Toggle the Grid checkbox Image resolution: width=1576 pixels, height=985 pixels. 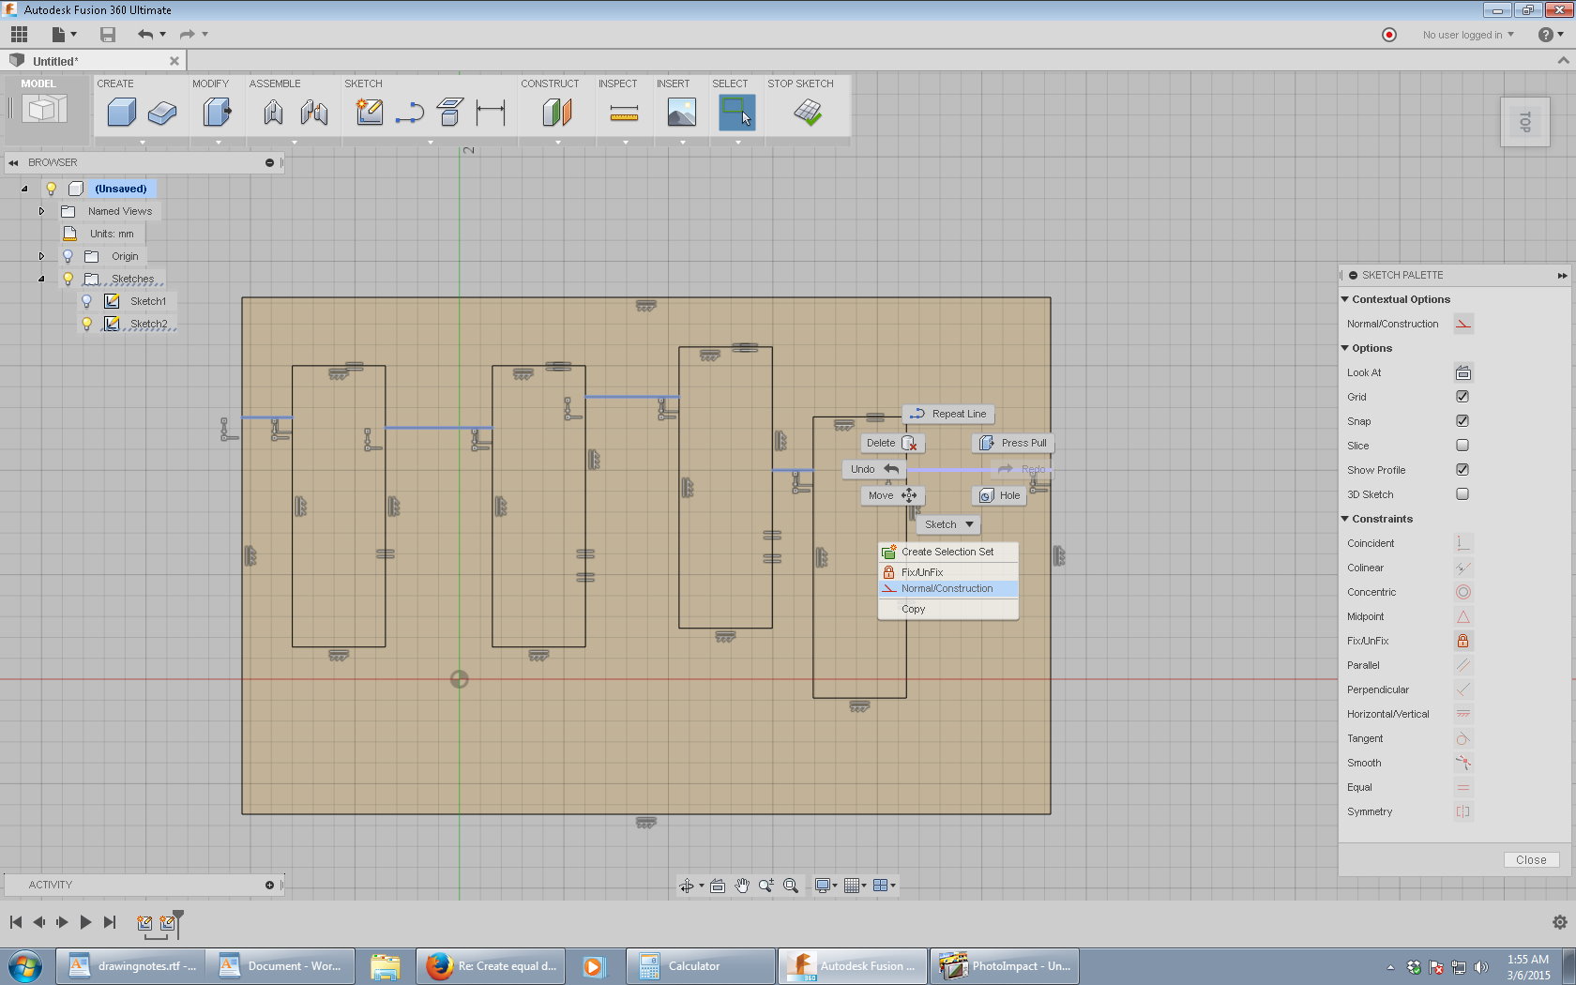pyautogui.click(x=1462, y=397)
